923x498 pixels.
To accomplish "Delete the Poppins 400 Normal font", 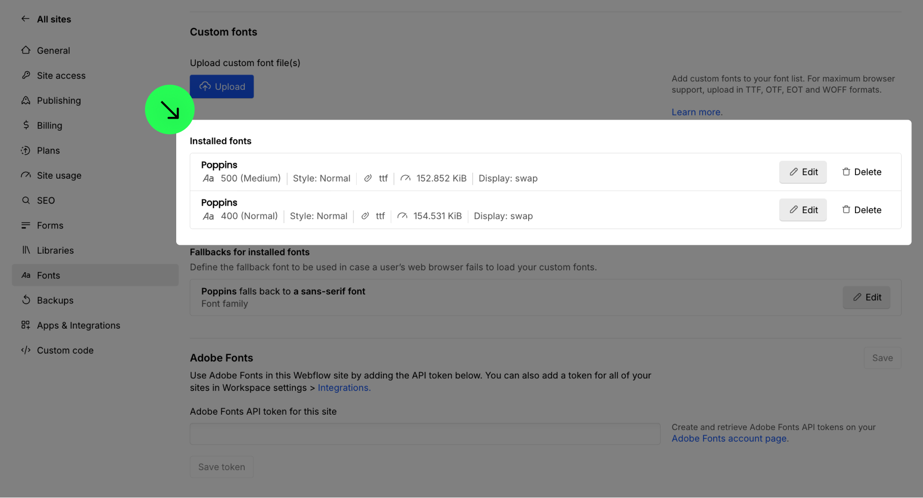I will pyautogui.click(x=861, y=210).
